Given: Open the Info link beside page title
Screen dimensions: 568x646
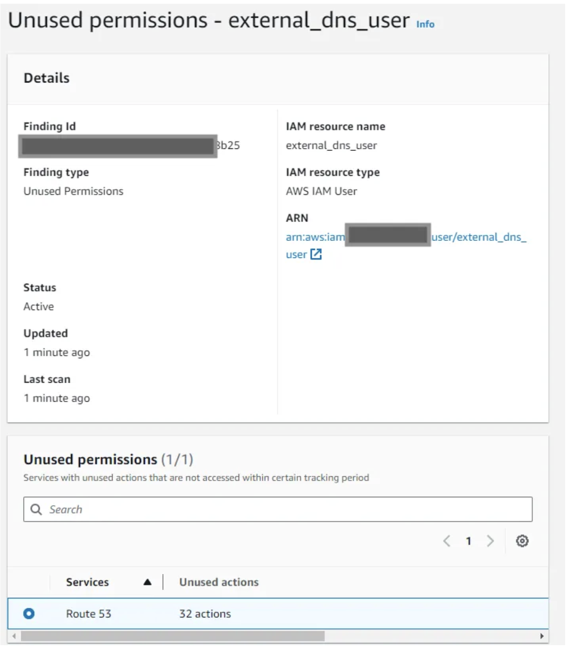Looking at the screenshot, I should pyautogui.click(x=425, y=24).
